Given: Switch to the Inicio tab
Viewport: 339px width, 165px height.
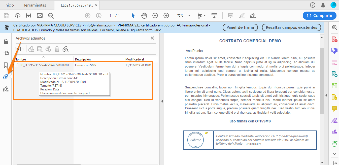Looking at the screenshot, I should (9, 5).
